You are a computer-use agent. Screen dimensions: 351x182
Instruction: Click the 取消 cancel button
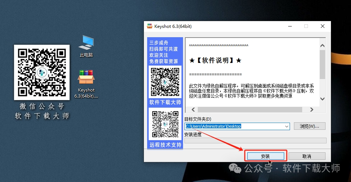click(x=307, y=156)
